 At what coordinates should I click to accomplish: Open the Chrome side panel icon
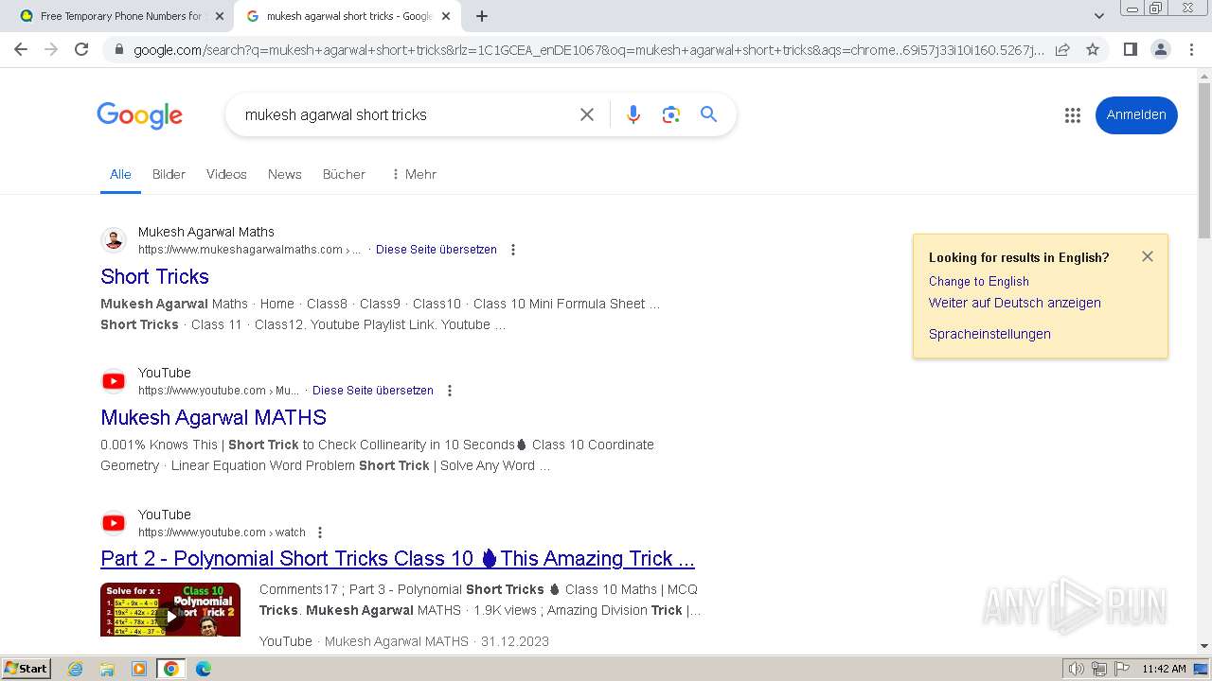pyautogui.click(x=1130, y=49)
